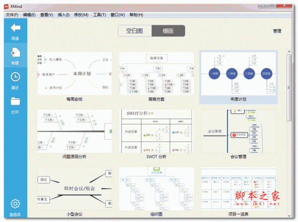The height and width of the screenshot is (222, 298).
Task: Click the back arrow icon in sidebar
Action: 15,27
